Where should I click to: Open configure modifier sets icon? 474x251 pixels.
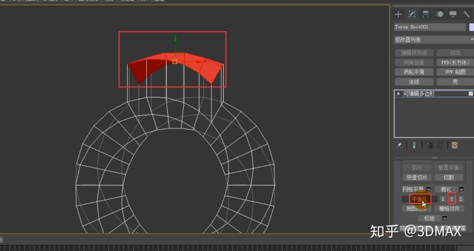pos(455,146)
